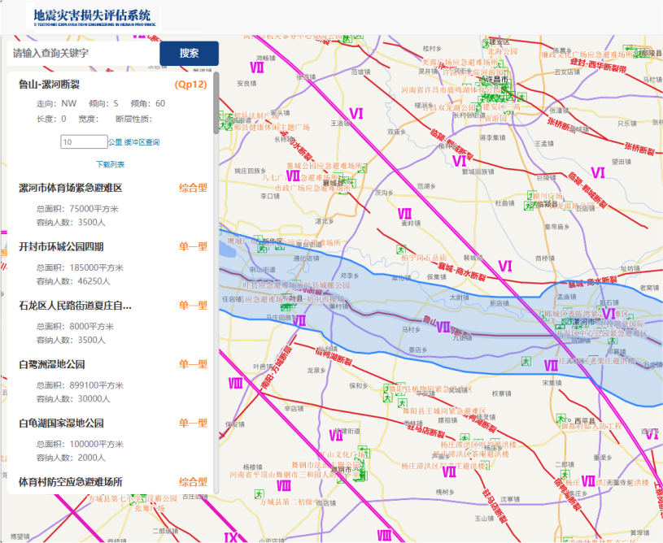This screenshot has width=663, height=543.
Task: Click the 搜索 search button
Action: 189,53
